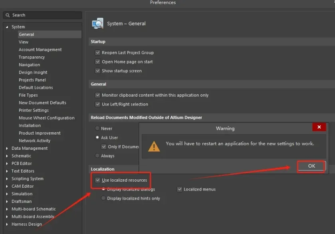
Task: Focus the Search input field
Action: 42,15
